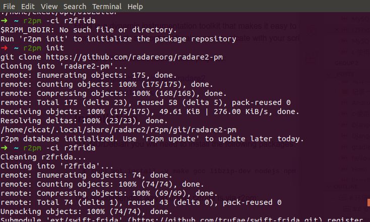Click the red prompt arrow before 'r2pm init'
370x222 pixels.
[x=4, y=47]
